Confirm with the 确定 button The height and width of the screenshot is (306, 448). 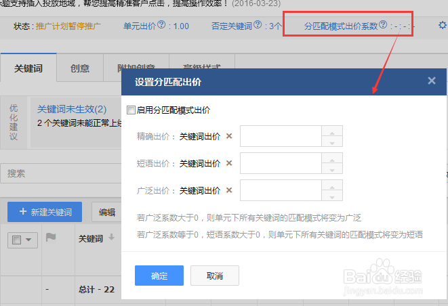click(159, 276)
